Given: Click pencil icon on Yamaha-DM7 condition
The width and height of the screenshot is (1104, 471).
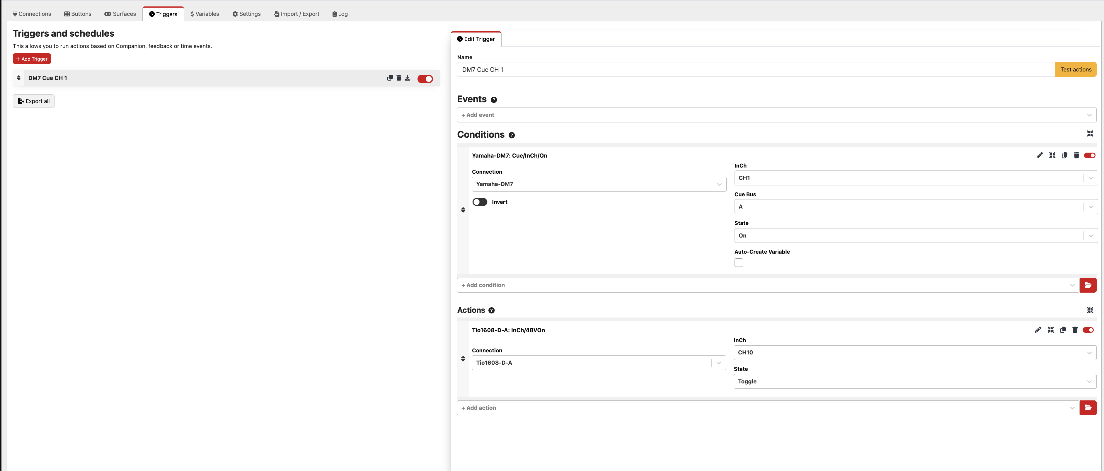Looking at the screenshot, I should [x=1039, y=156].
